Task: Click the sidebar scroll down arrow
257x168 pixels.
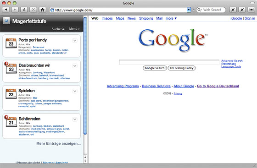Action: coord(85,161)
